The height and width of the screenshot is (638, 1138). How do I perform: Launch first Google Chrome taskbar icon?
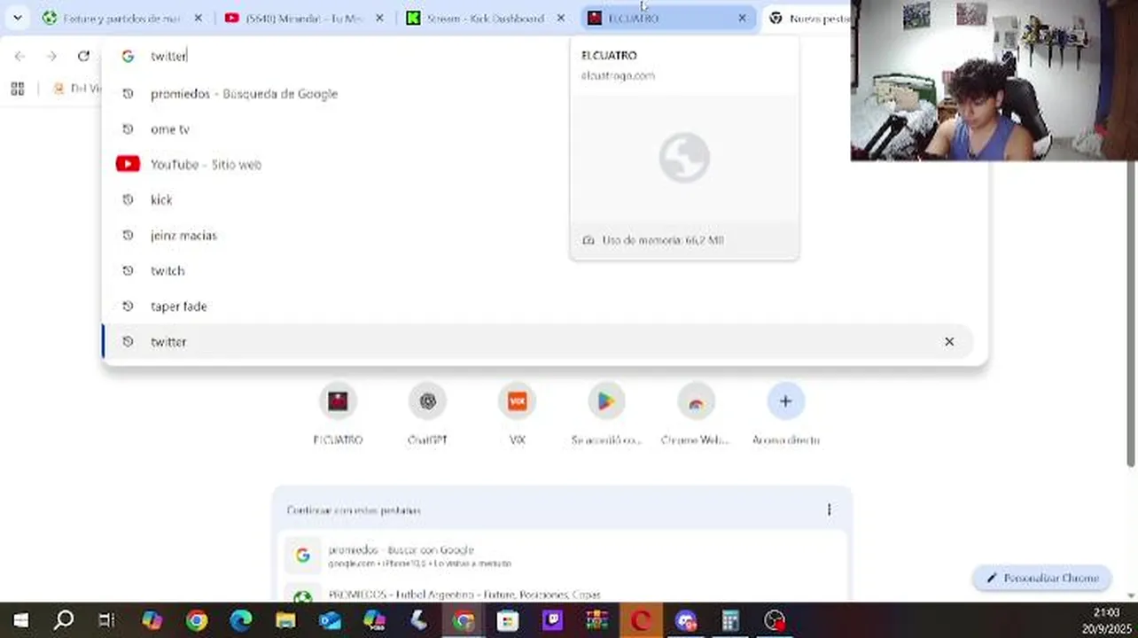click(197, 620)
